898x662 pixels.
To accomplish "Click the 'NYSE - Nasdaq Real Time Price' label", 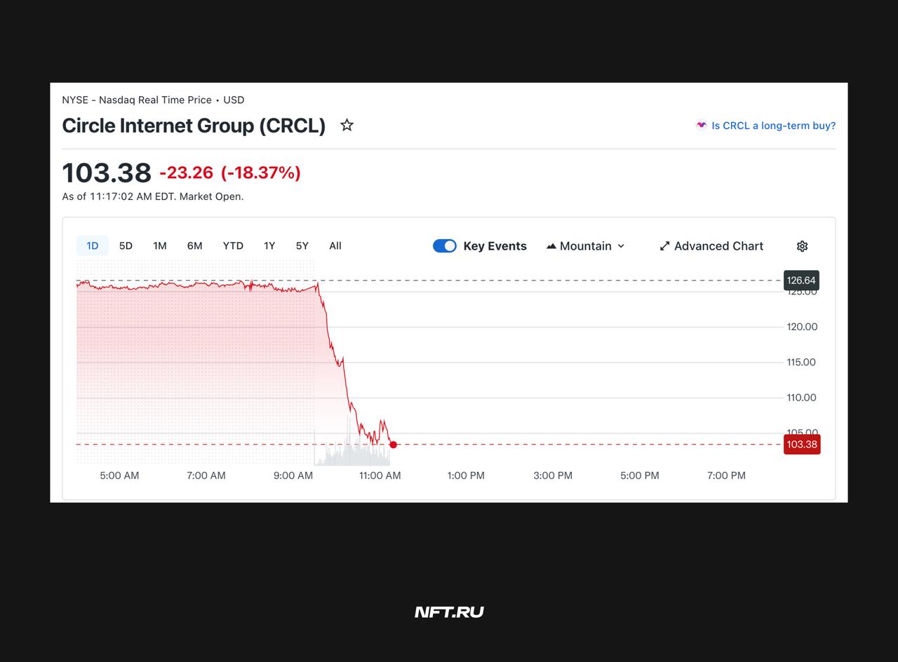I will pyautogui.click(x=137, y=100).
